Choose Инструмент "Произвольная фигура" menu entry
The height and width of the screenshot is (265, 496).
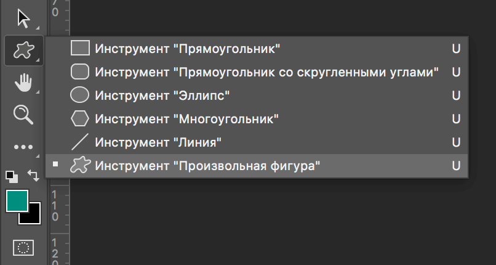(208, 166)
